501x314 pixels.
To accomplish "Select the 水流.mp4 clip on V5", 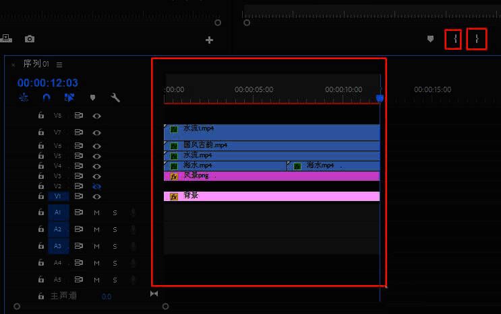I will click(272, 156).
